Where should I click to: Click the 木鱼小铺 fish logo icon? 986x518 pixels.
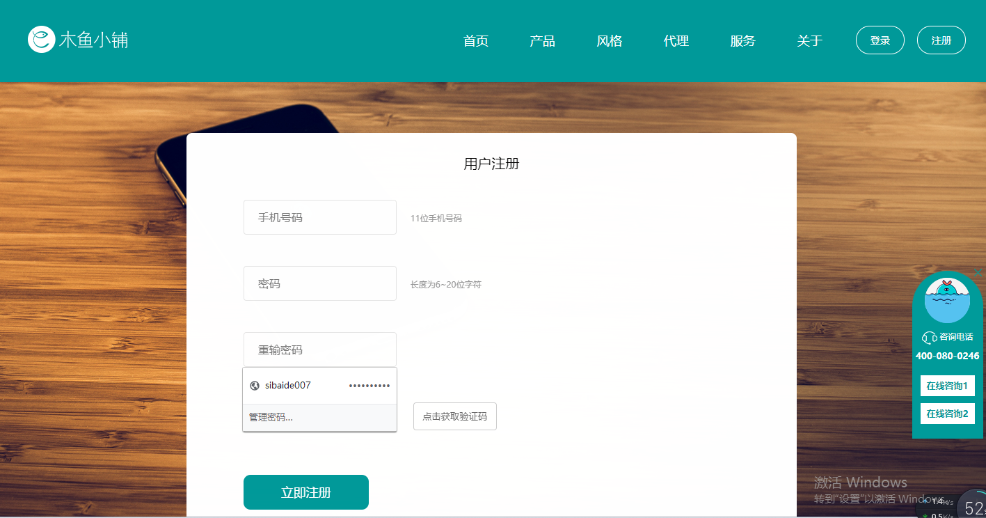click(x=41, y=40)
